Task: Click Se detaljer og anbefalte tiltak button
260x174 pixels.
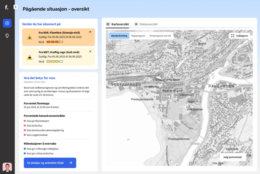Action: pyautogui.click(x=50, y=163)
